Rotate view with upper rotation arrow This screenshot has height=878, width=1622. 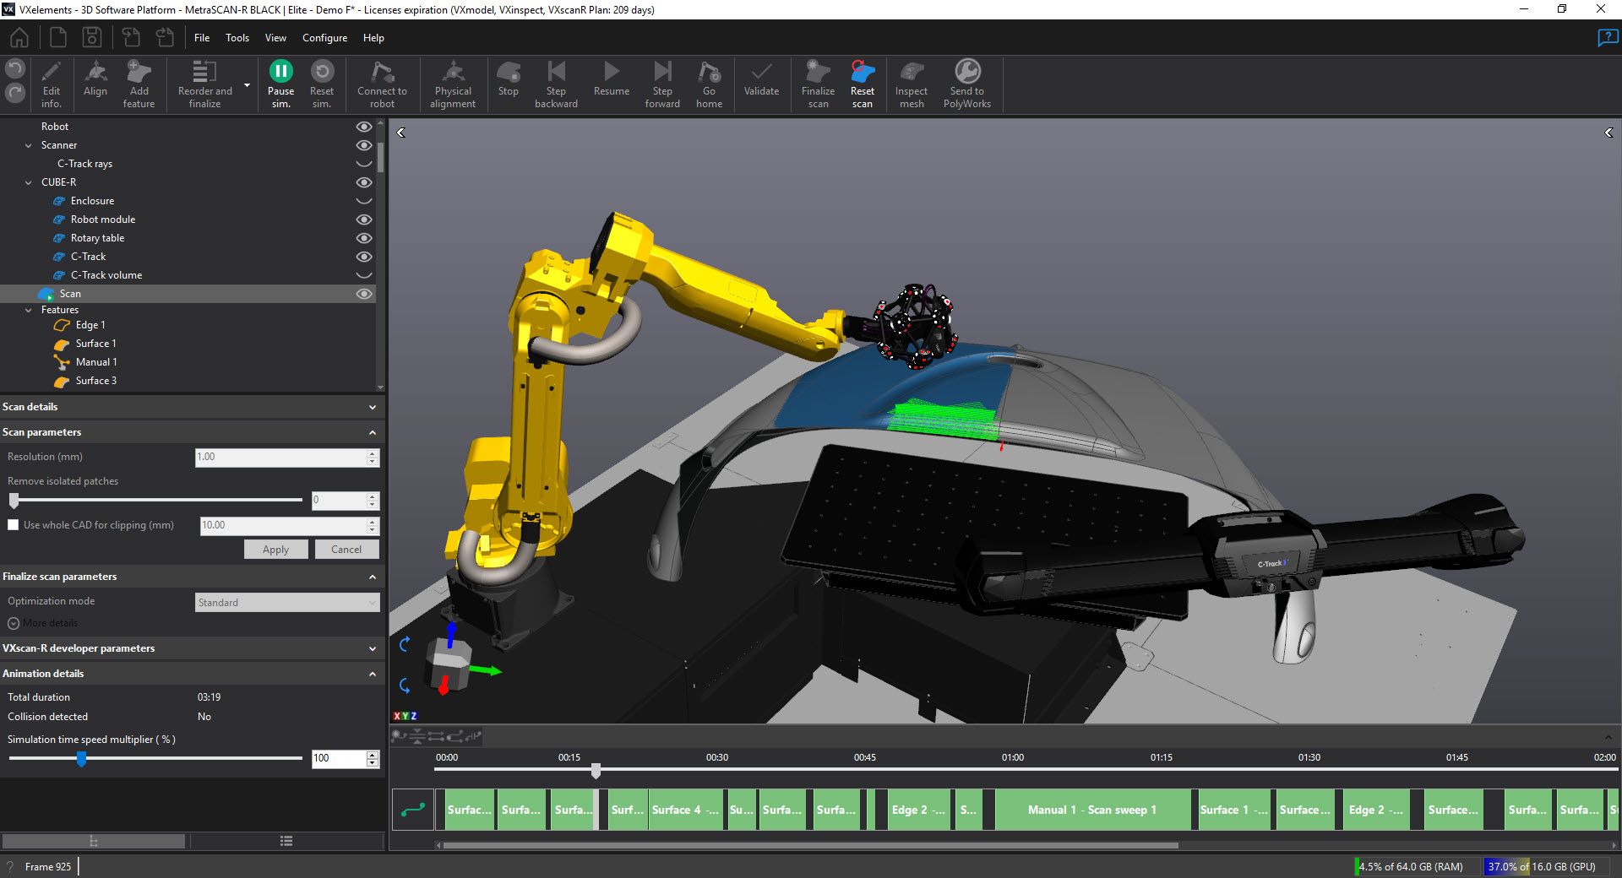405,644
